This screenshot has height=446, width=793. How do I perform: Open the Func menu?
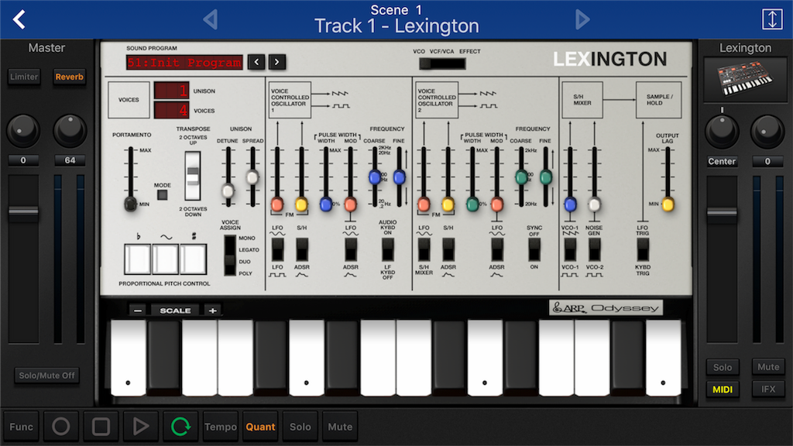tap(21, 427)
